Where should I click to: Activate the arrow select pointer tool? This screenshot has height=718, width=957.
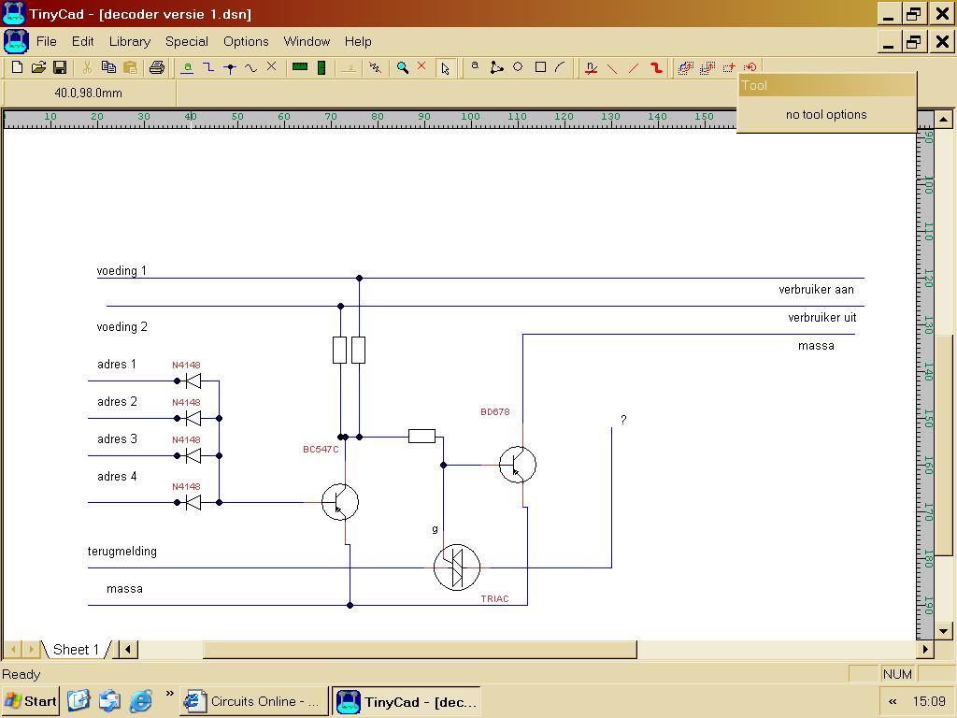[x=446, y=67]
